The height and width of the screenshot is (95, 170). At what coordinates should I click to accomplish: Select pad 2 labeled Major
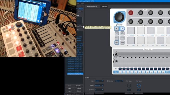click(141, 31)
